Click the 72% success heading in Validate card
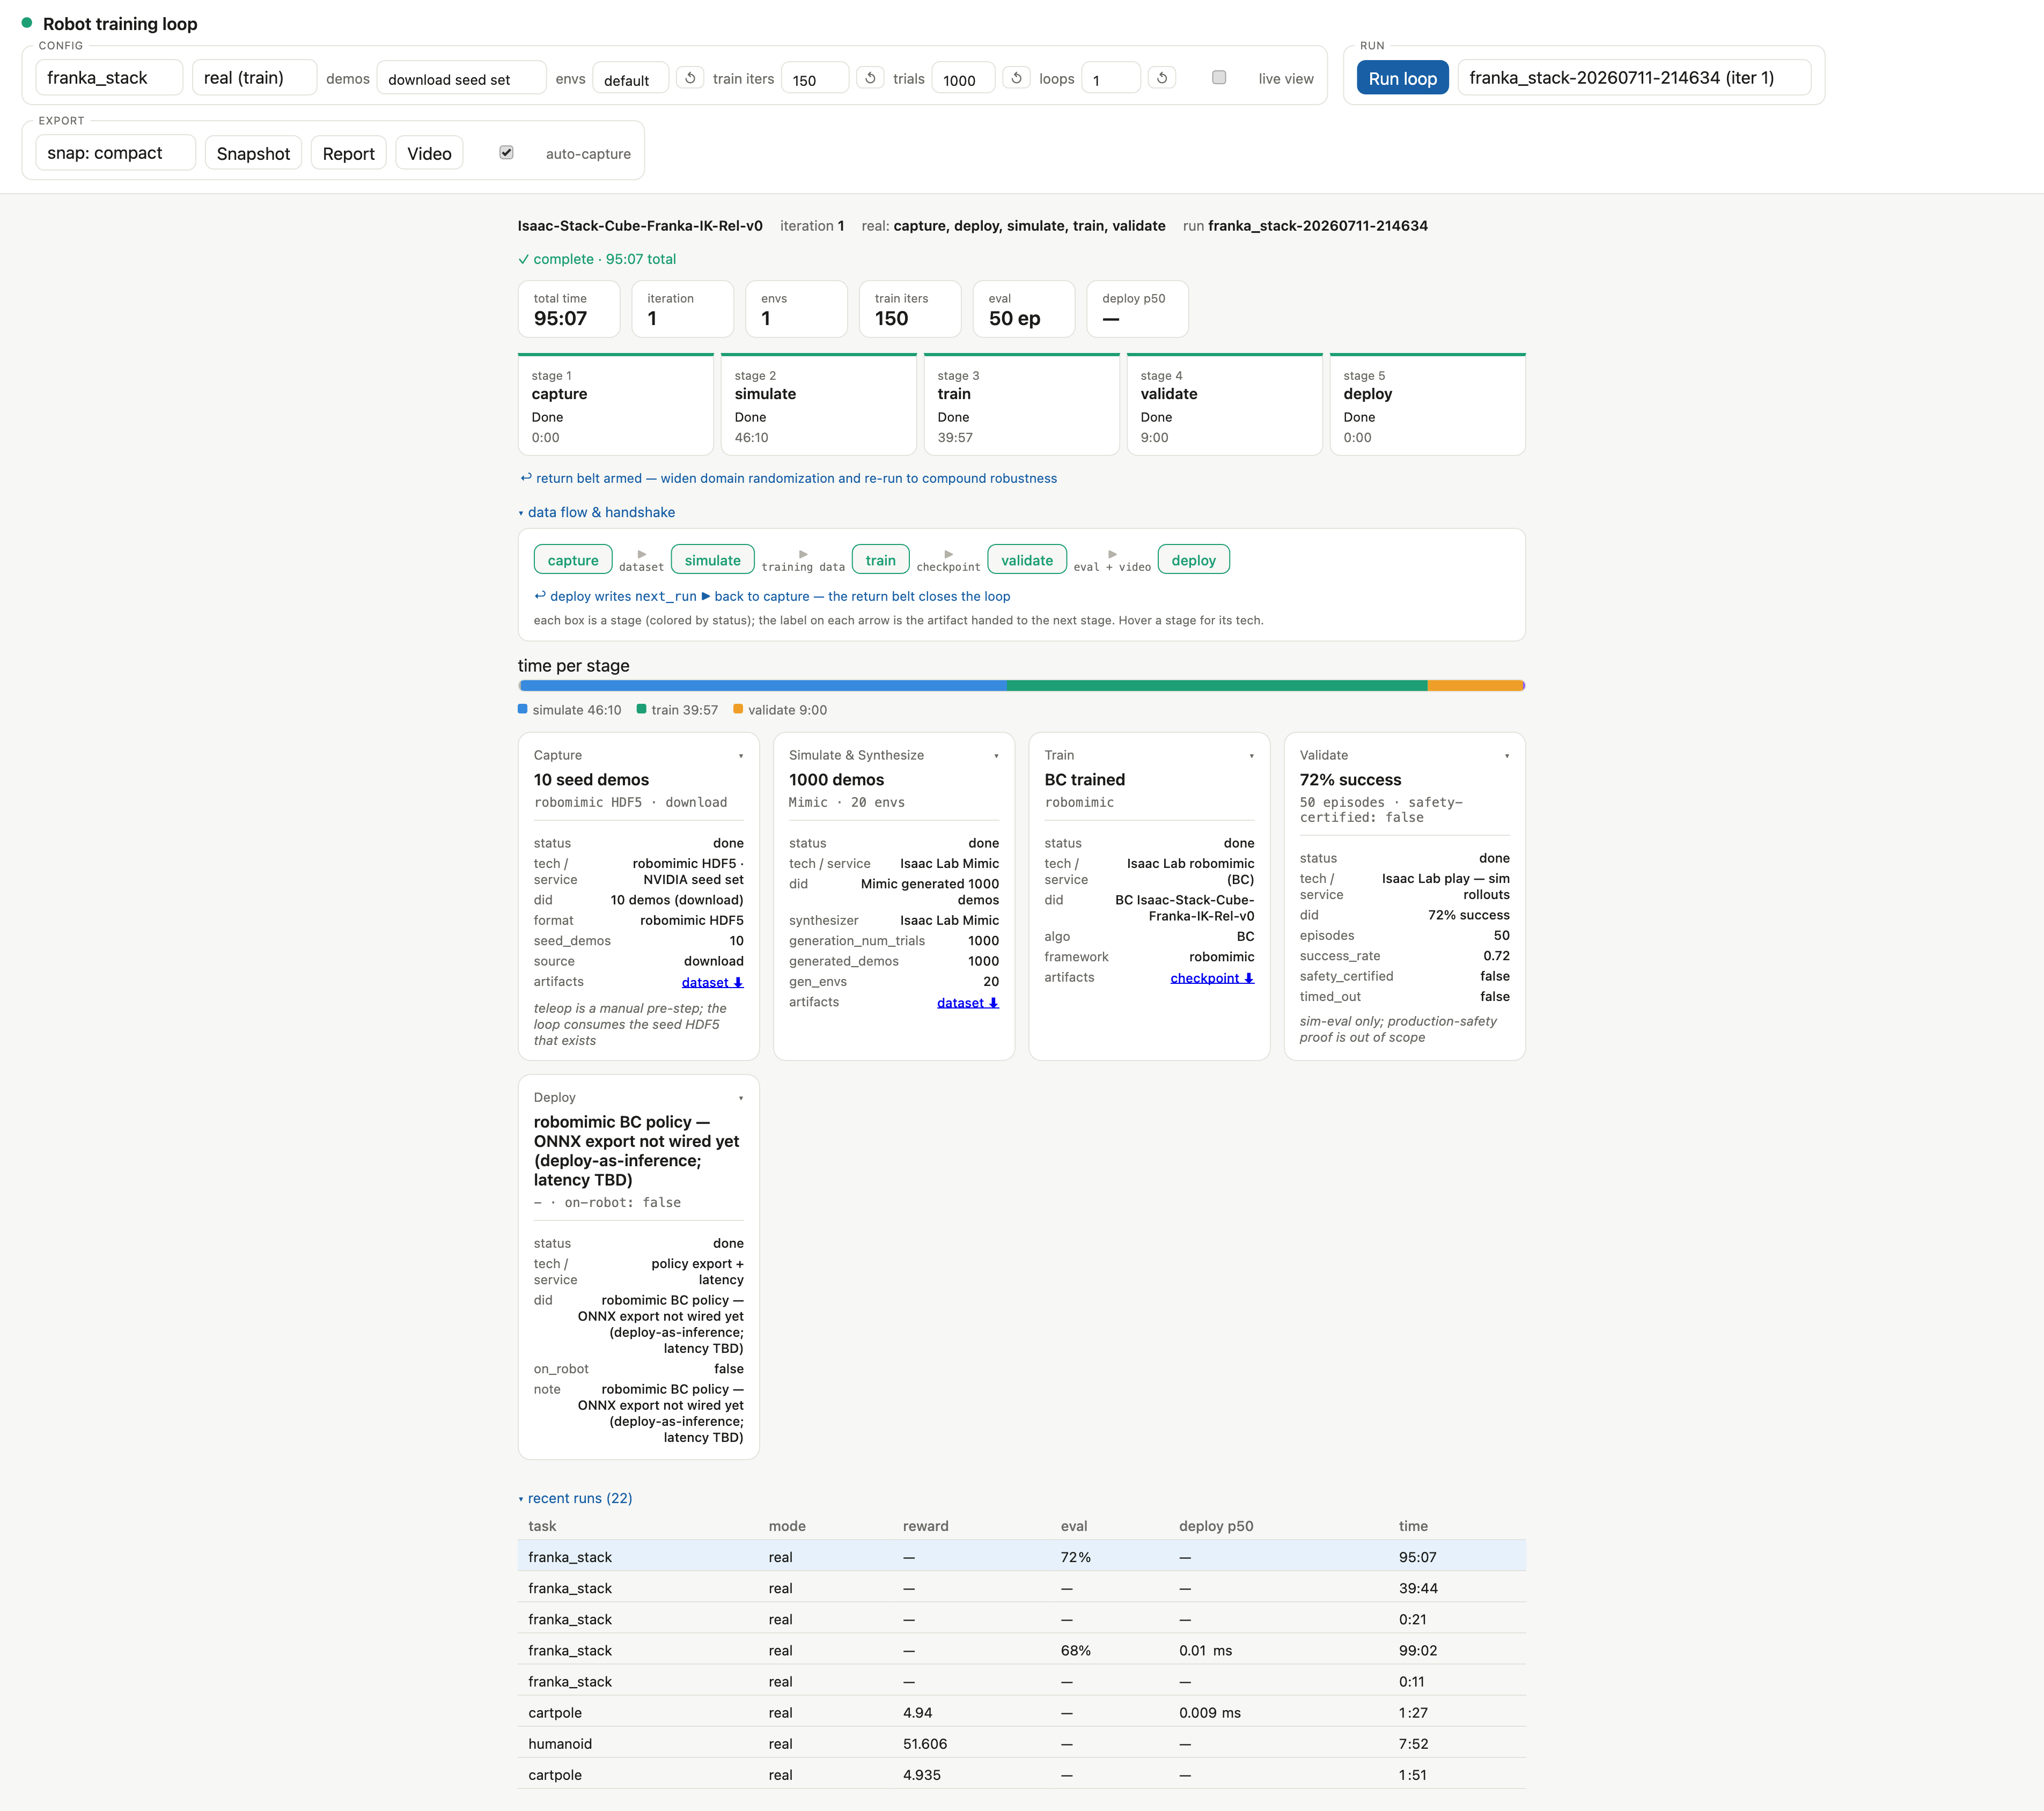 (x=1350, y=780)
